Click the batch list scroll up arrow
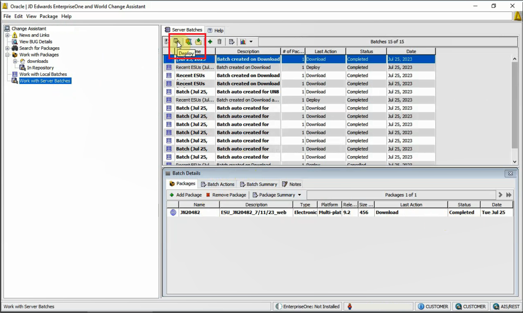This screenshot has height=313, width=523. point(515,59)
